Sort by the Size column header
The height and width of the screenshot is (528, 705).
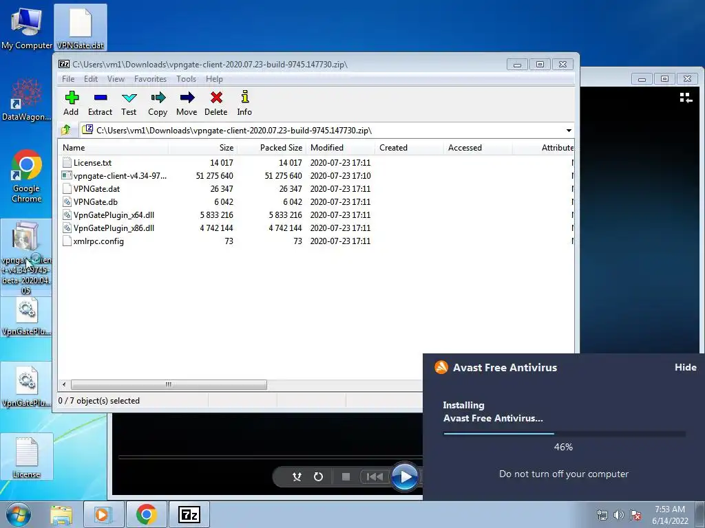coord(203,148)
